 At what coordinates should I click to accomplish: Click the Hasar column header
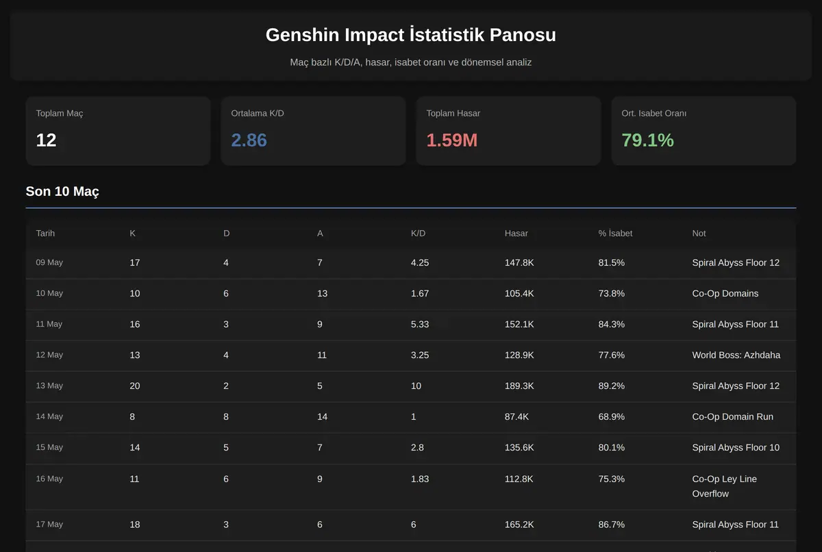tap(516, 234)
